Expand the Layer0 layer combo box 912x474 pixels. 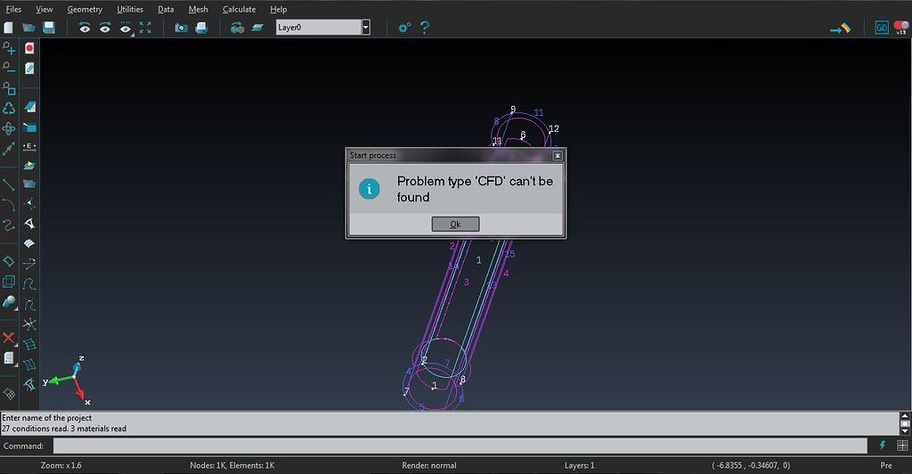(322, 28)
